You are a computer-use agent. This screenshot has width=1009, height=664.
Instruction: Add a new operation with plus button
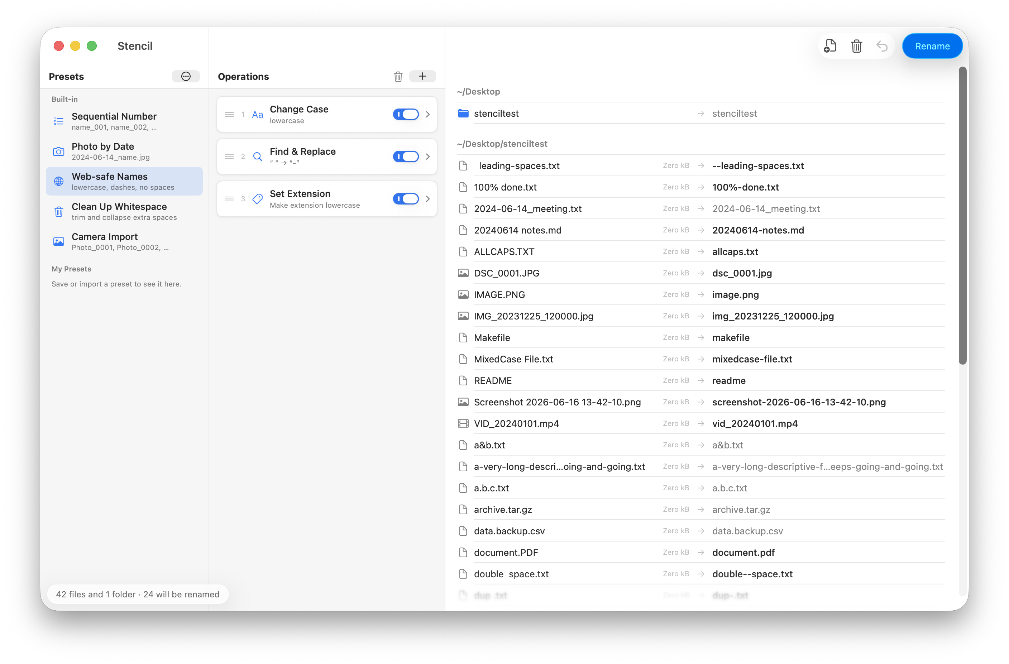pos(422,76)
